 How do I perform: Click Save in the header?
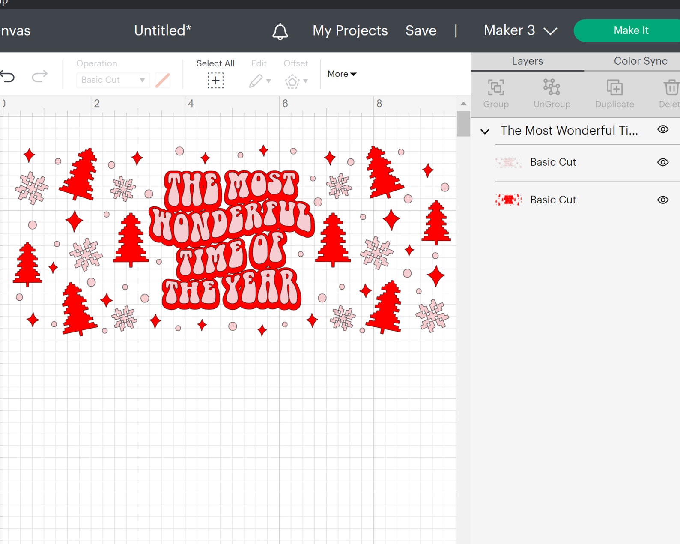coord(421,30)
